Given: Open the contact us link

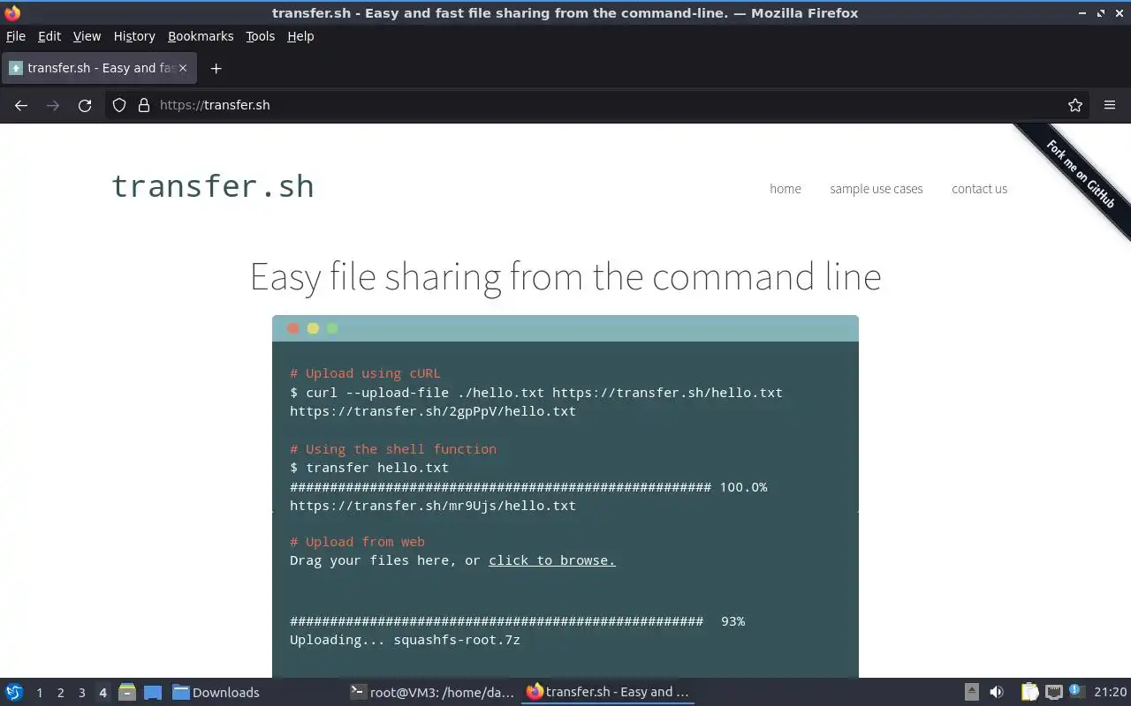Looking at the screenshot, I should [x=979, y=189].
